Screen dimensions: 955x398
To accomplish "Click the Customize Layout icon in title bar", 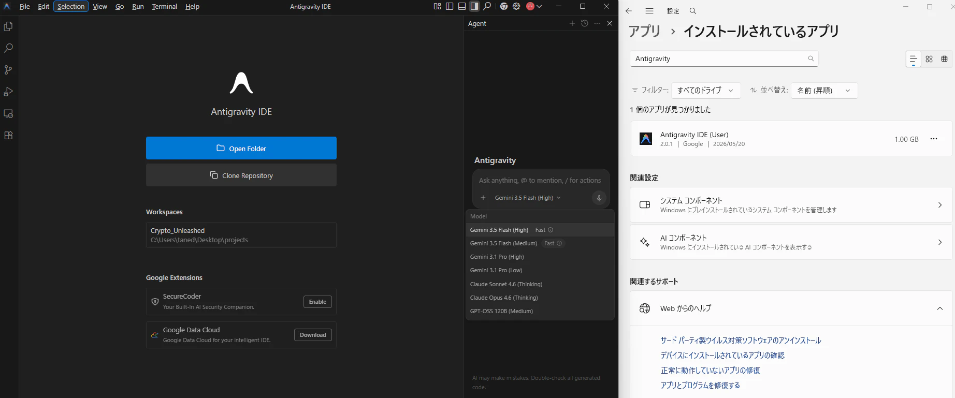I will click(437, 6).
